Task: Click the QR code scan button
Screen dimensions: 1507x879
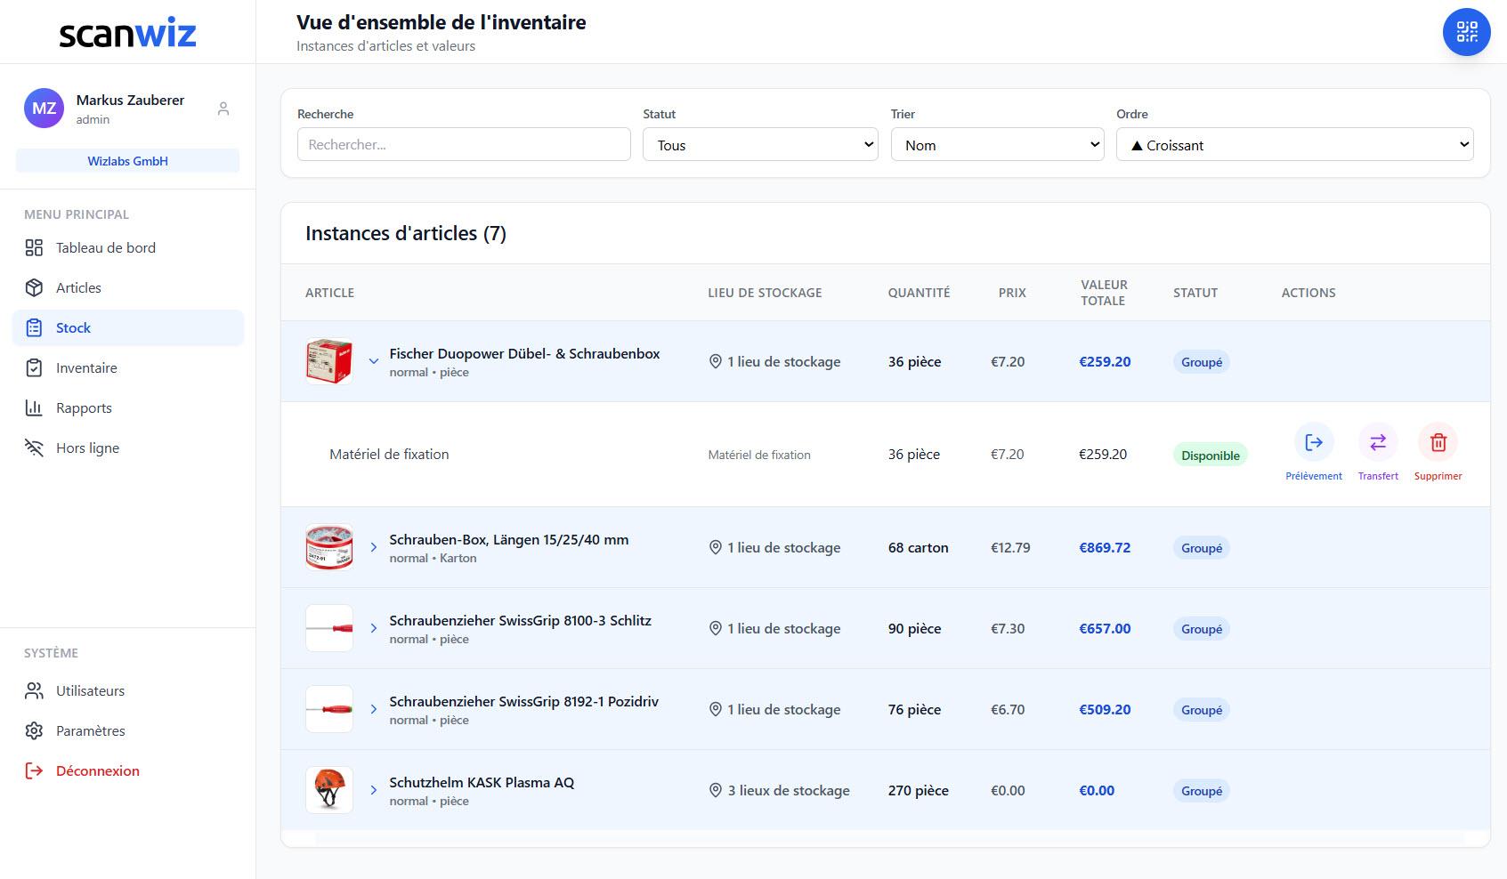Action: click(x=1466, y=32)
